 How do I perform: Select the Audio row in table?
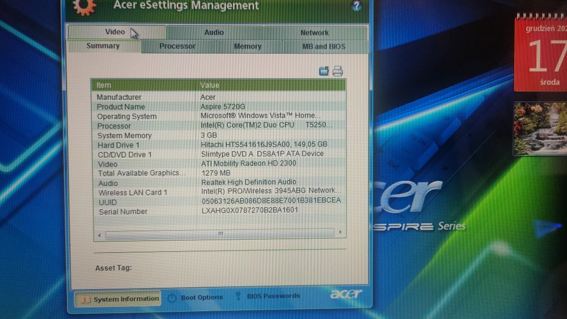[219, 183]
